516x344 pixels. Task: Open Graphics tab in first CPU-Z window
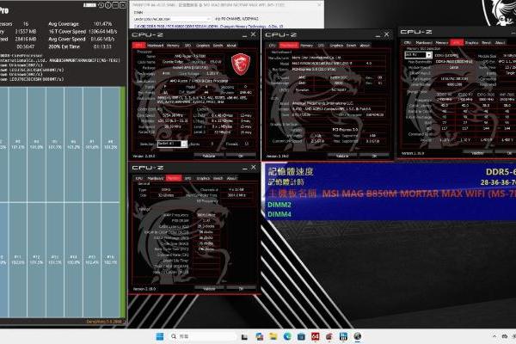pyautogui.click(x=202, y=46)
